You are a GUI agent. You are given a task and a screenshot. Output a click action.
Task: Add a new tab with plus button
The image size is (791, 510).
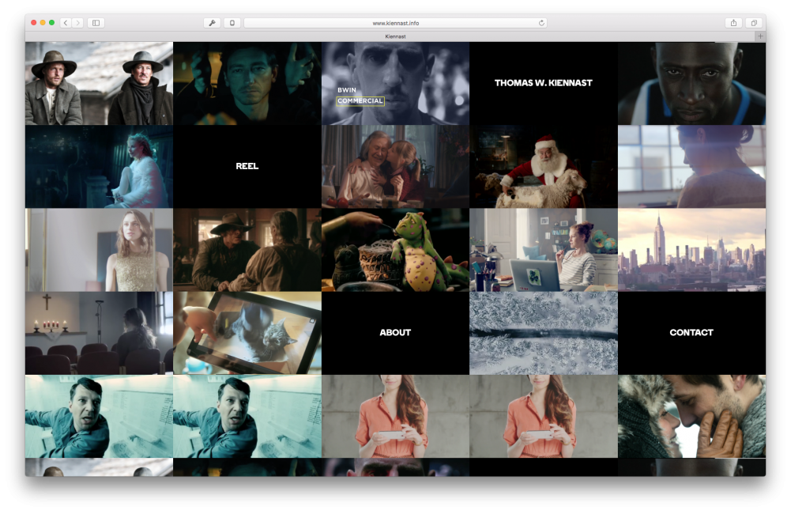(x=760, y=36)
